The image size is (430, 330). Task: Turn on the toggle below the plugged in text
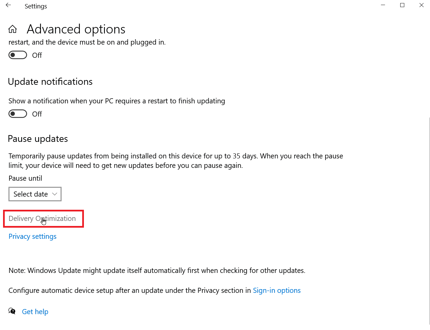18,55
